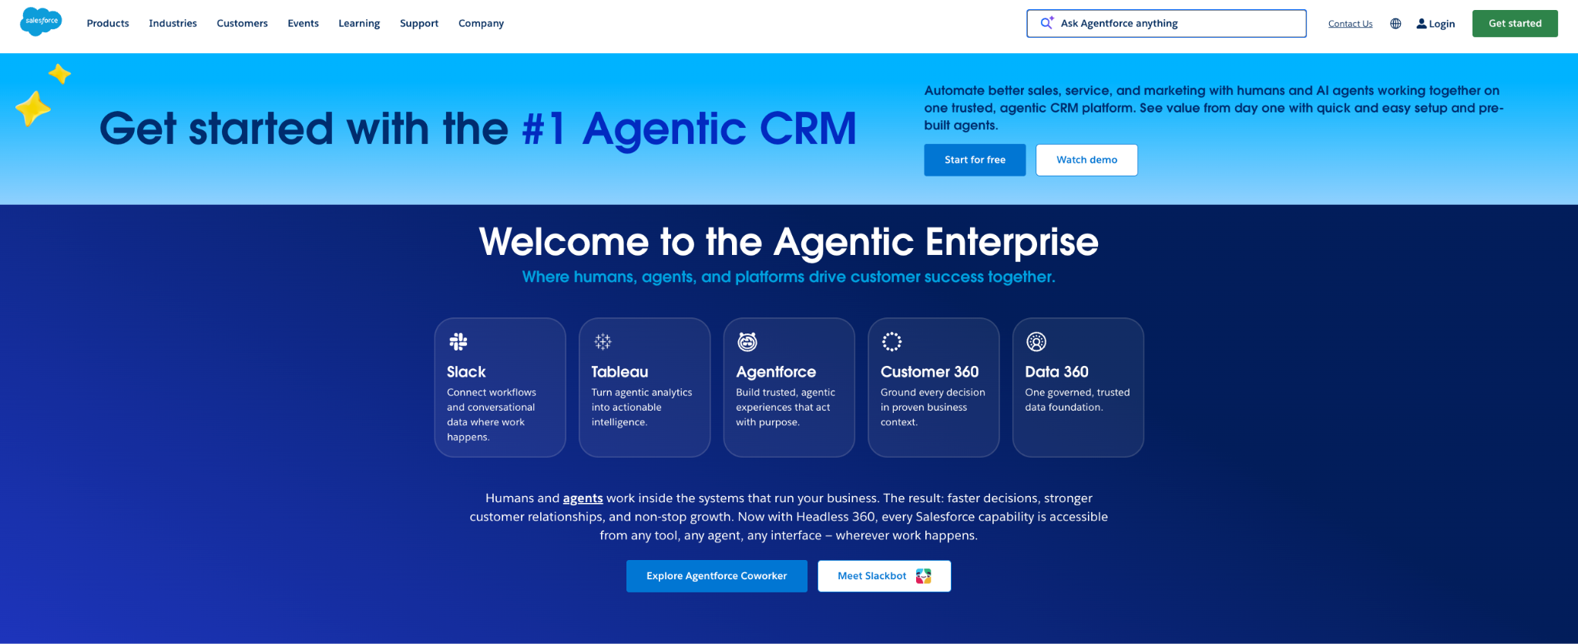Click the Watch demo button
The width and height of the screenshot is (1578, 644).
(x=1086, y=160)
